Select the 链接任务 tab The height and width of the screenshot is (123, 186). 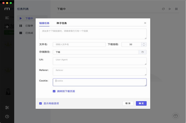pyautogui.click(x=44, y=23)
